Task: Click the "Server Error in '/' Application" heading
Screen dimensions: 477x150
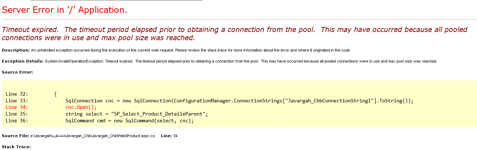Action: tap(65, 10)
